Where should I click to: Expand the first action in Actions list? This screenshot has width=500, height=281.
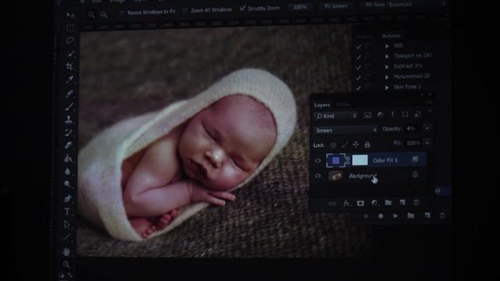point(387,46)
